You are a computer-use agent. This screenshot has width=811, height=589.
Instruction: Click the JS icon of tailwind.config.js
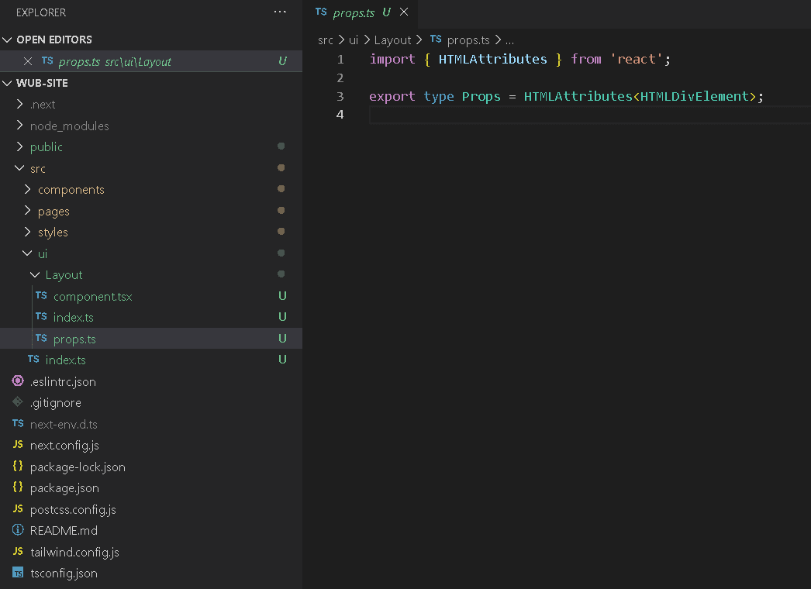coord(18,552)
